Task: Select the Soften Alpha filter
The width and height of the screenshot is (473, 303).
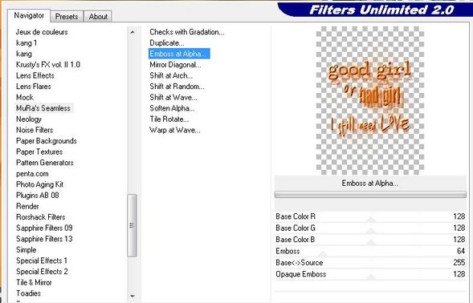Action: (x=172, y=108)
